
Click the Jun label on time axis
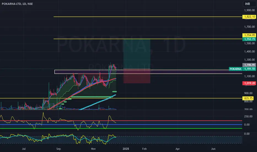tap(213, 149)
